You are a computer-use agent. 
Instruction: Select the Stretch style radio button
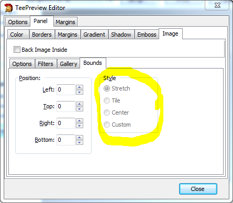(x=107, y=88)
